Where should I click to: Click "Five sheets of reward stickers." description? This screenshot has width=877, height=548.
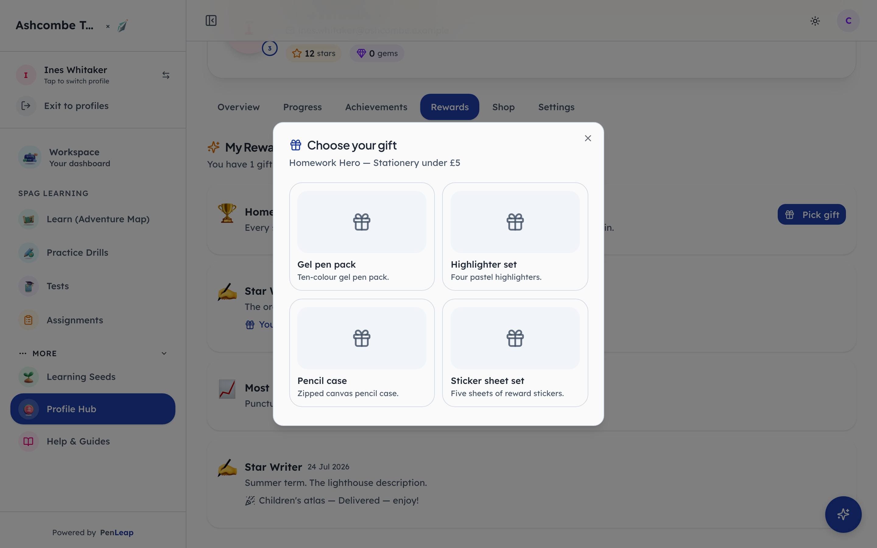[507, 394]
